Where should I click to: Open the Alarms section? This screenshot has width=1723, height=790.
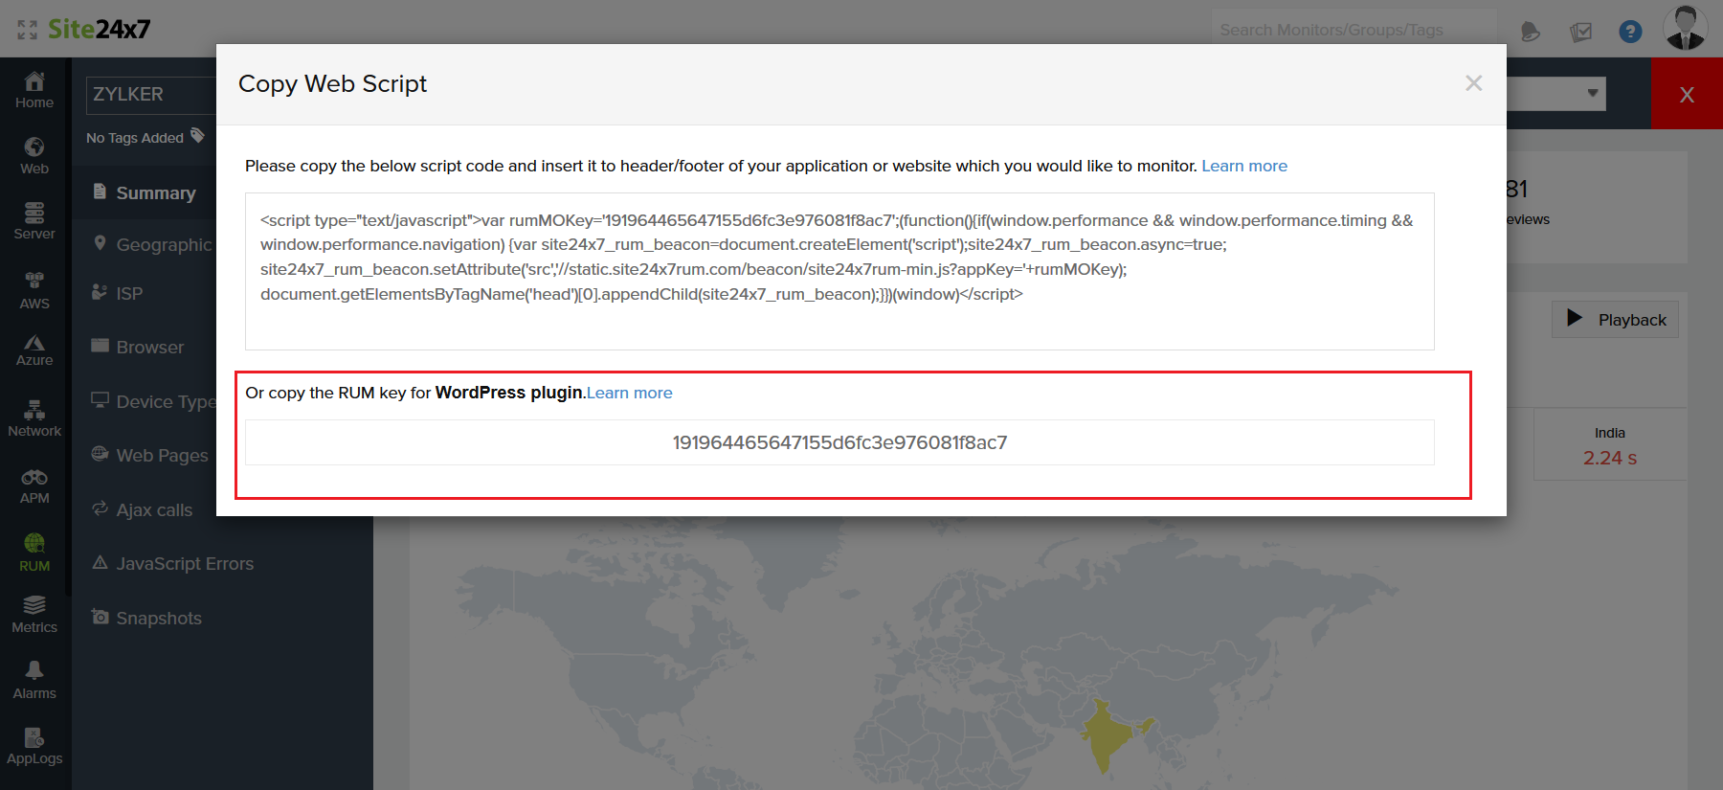pyautogui.click(x=34, y=681)
